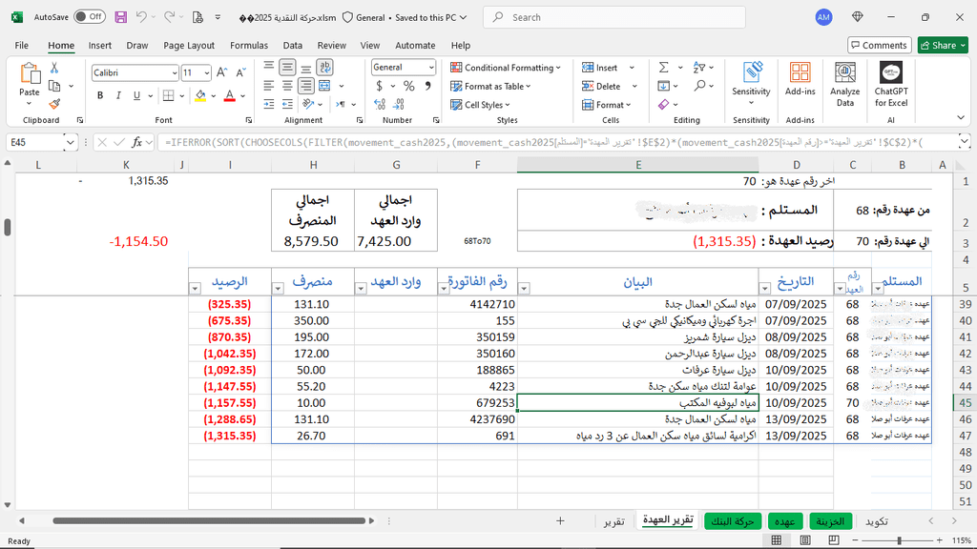Expand the font name Calibri dropdown
The image size is (977, 549).
pos(174,73)
